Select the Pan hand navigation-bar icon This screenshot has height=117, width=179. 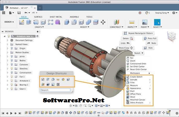click(x=81, y=106)
